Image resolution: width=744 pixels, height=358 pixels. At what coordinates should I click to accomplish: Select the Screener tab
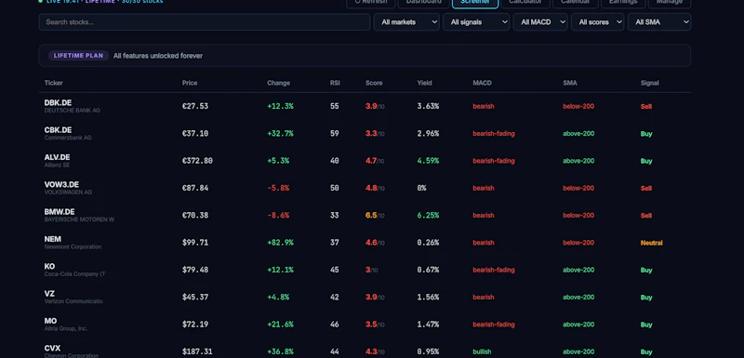click(x=475, y=3)
